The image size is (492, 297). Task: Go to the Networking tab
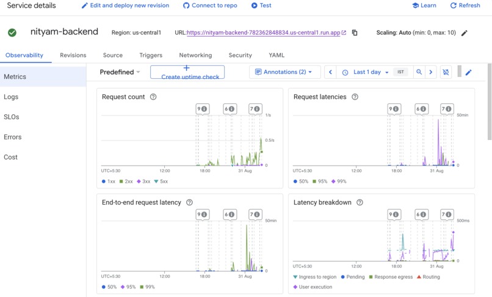[195, 55]
